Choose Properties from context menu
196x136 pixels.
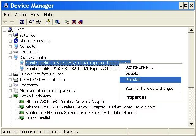(x=150, y=97)
